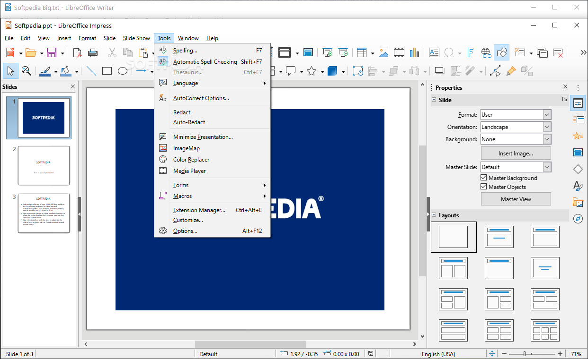Select slide 3 thumbnail
The image size is (588, 359).
point(44,213)
